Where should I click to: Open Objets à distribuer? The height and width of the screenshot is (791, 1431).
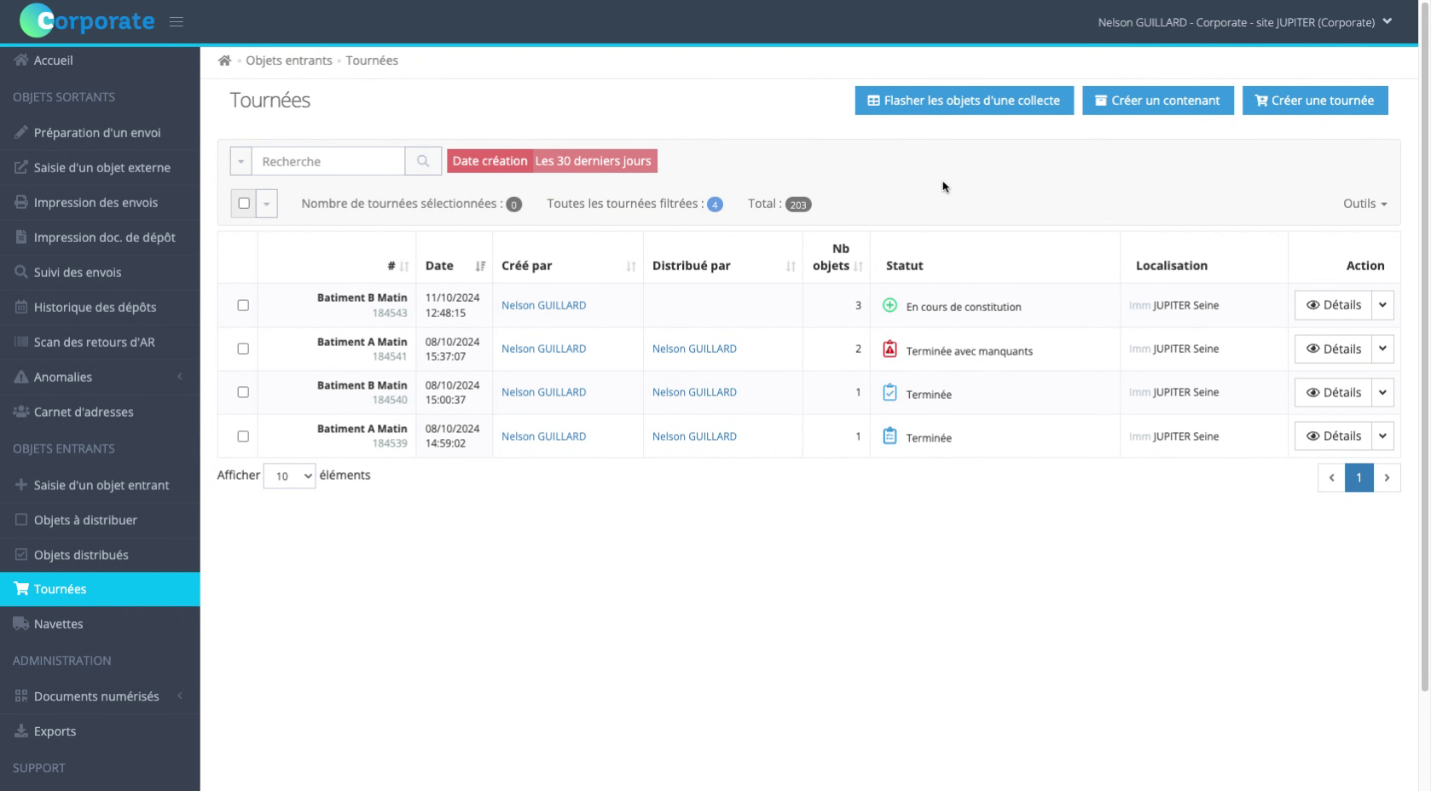(100, 520)
